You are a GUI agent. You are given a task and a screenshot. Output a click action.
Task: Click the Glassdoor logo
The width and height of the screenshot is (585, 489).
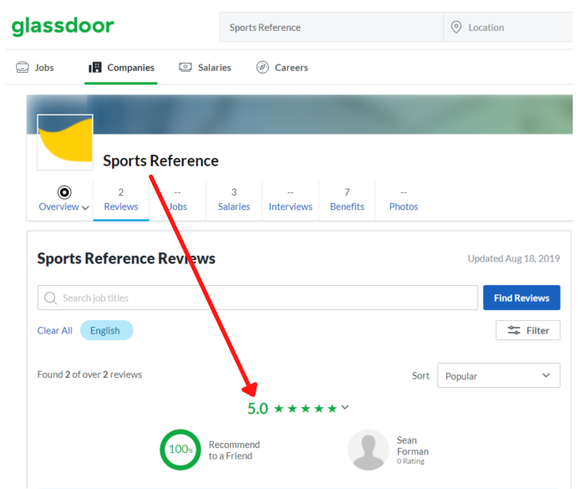(63, 27)
